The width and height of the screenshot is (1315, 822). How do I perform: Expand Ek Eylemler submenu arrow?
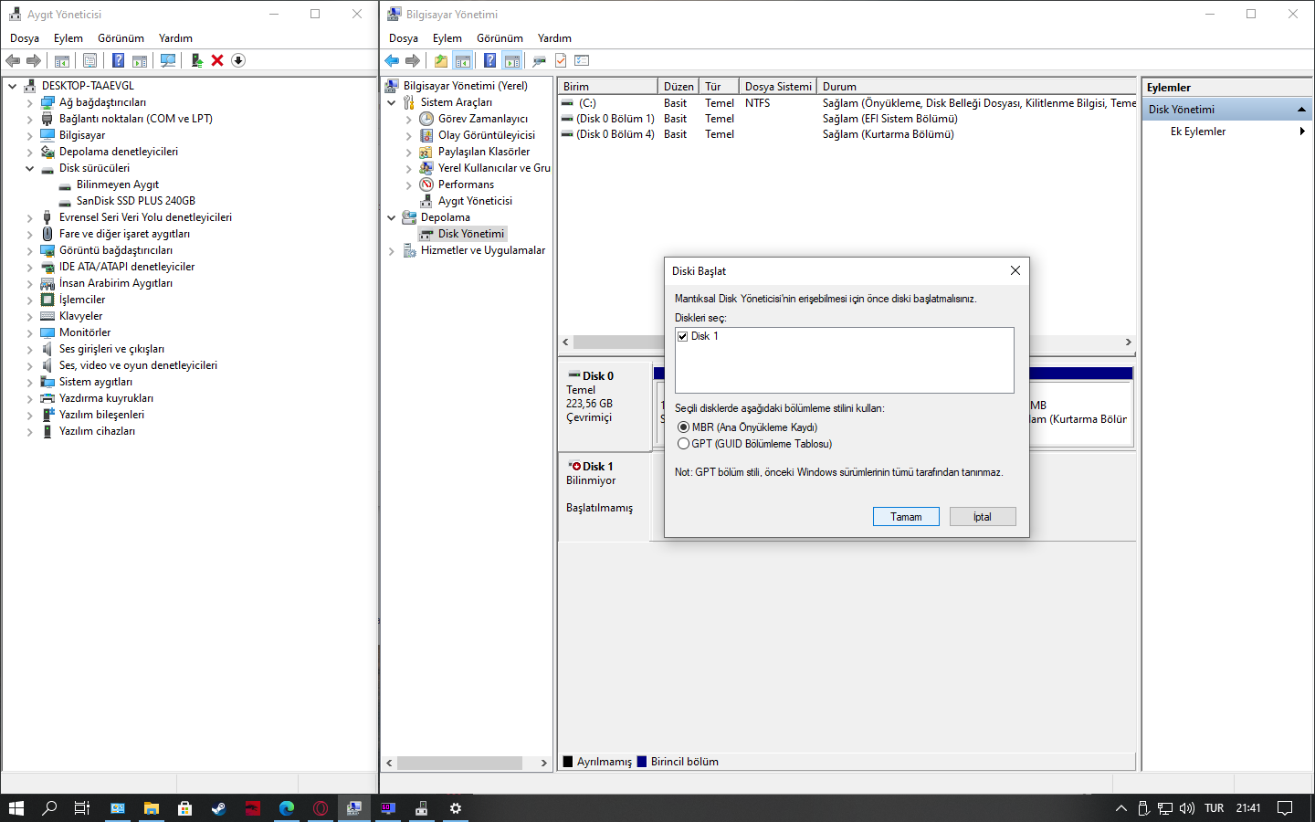1302,132
